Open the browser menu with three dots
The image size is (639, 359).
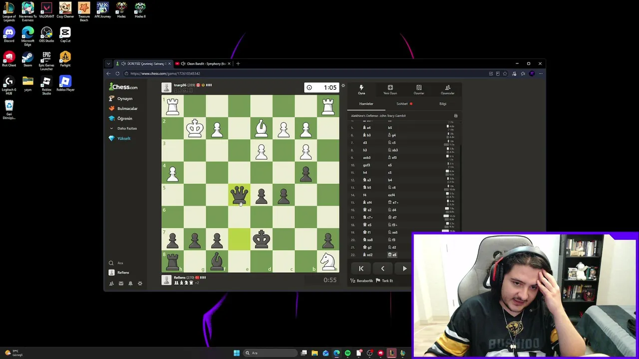coord(541,74)
